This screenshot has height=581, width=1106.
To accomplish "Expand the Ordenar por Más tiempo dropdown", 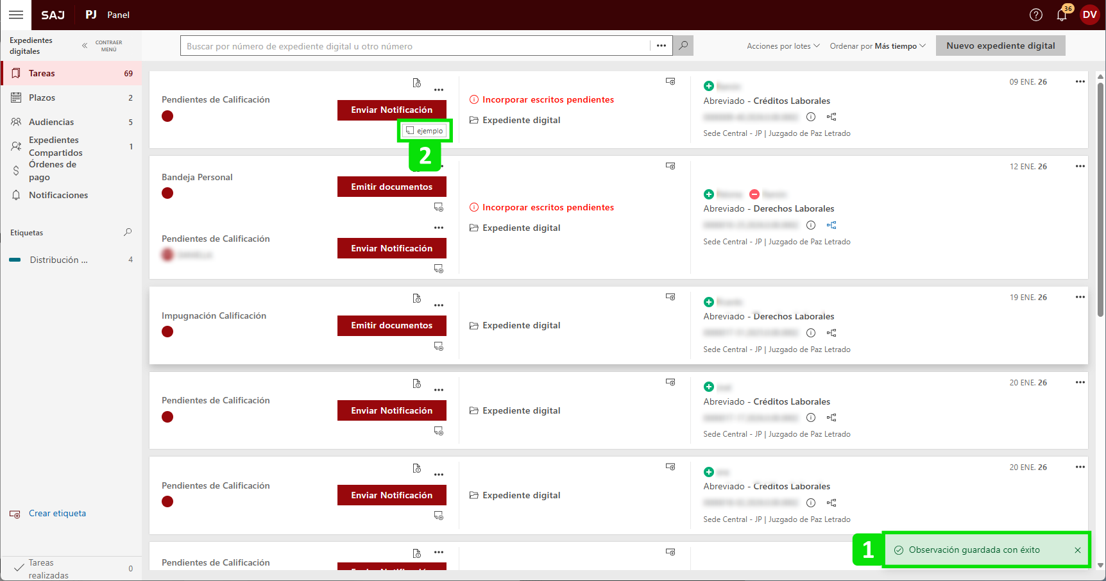I will coord(877,46).
